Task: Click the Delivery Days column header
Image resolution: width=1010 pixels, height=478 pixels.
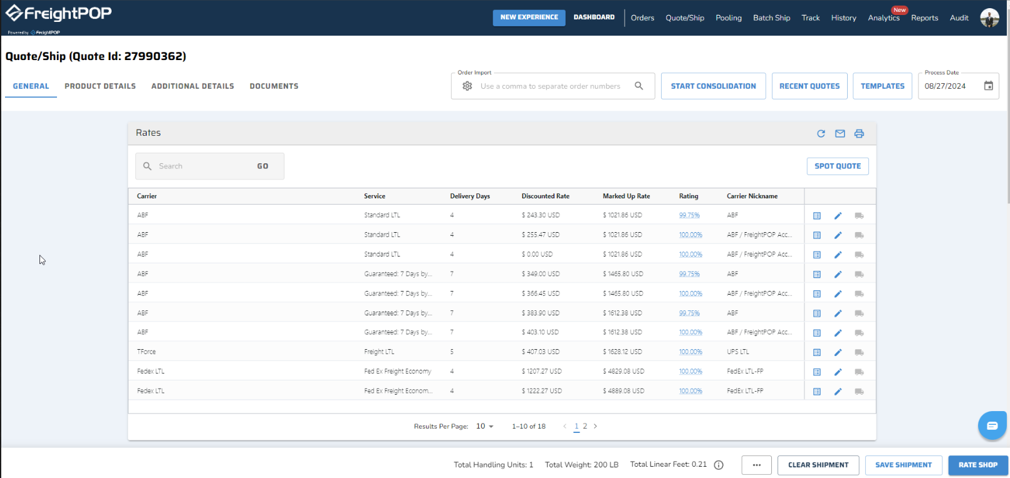Action: pos(470,196)
